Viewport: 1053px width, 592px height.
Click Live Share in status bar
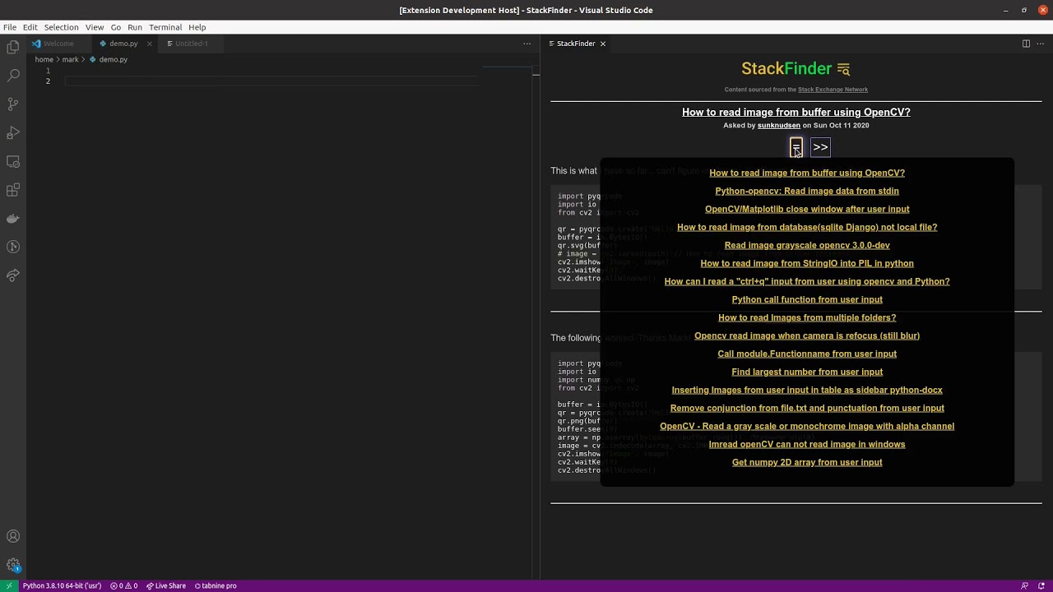click(x=165, y=585)
